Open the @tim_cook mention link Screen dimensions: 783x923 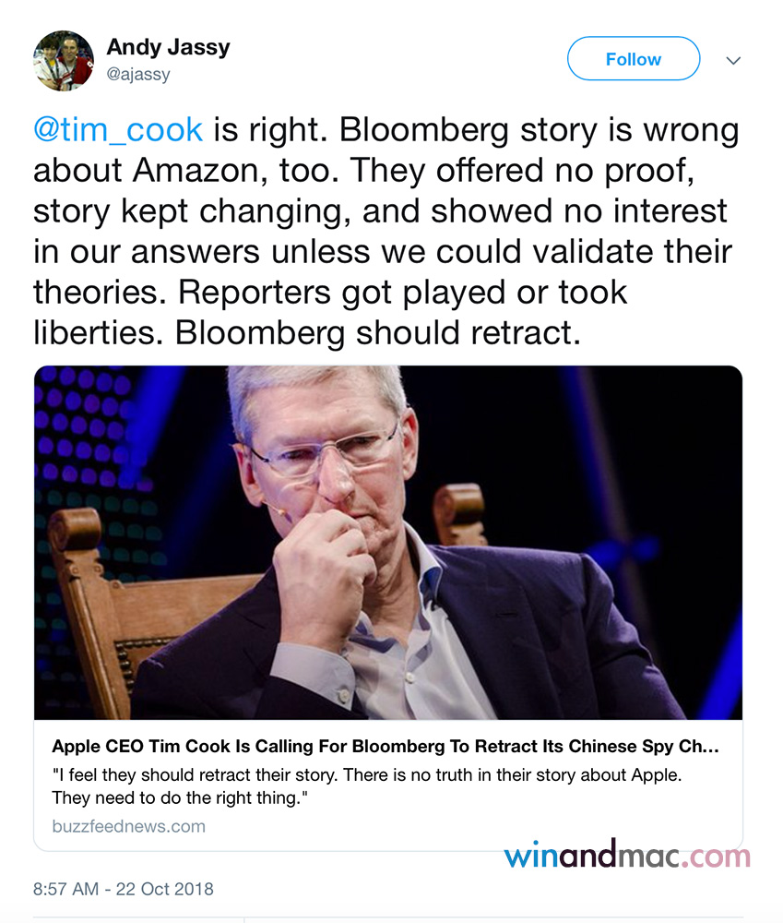click(x=118, y=129)
